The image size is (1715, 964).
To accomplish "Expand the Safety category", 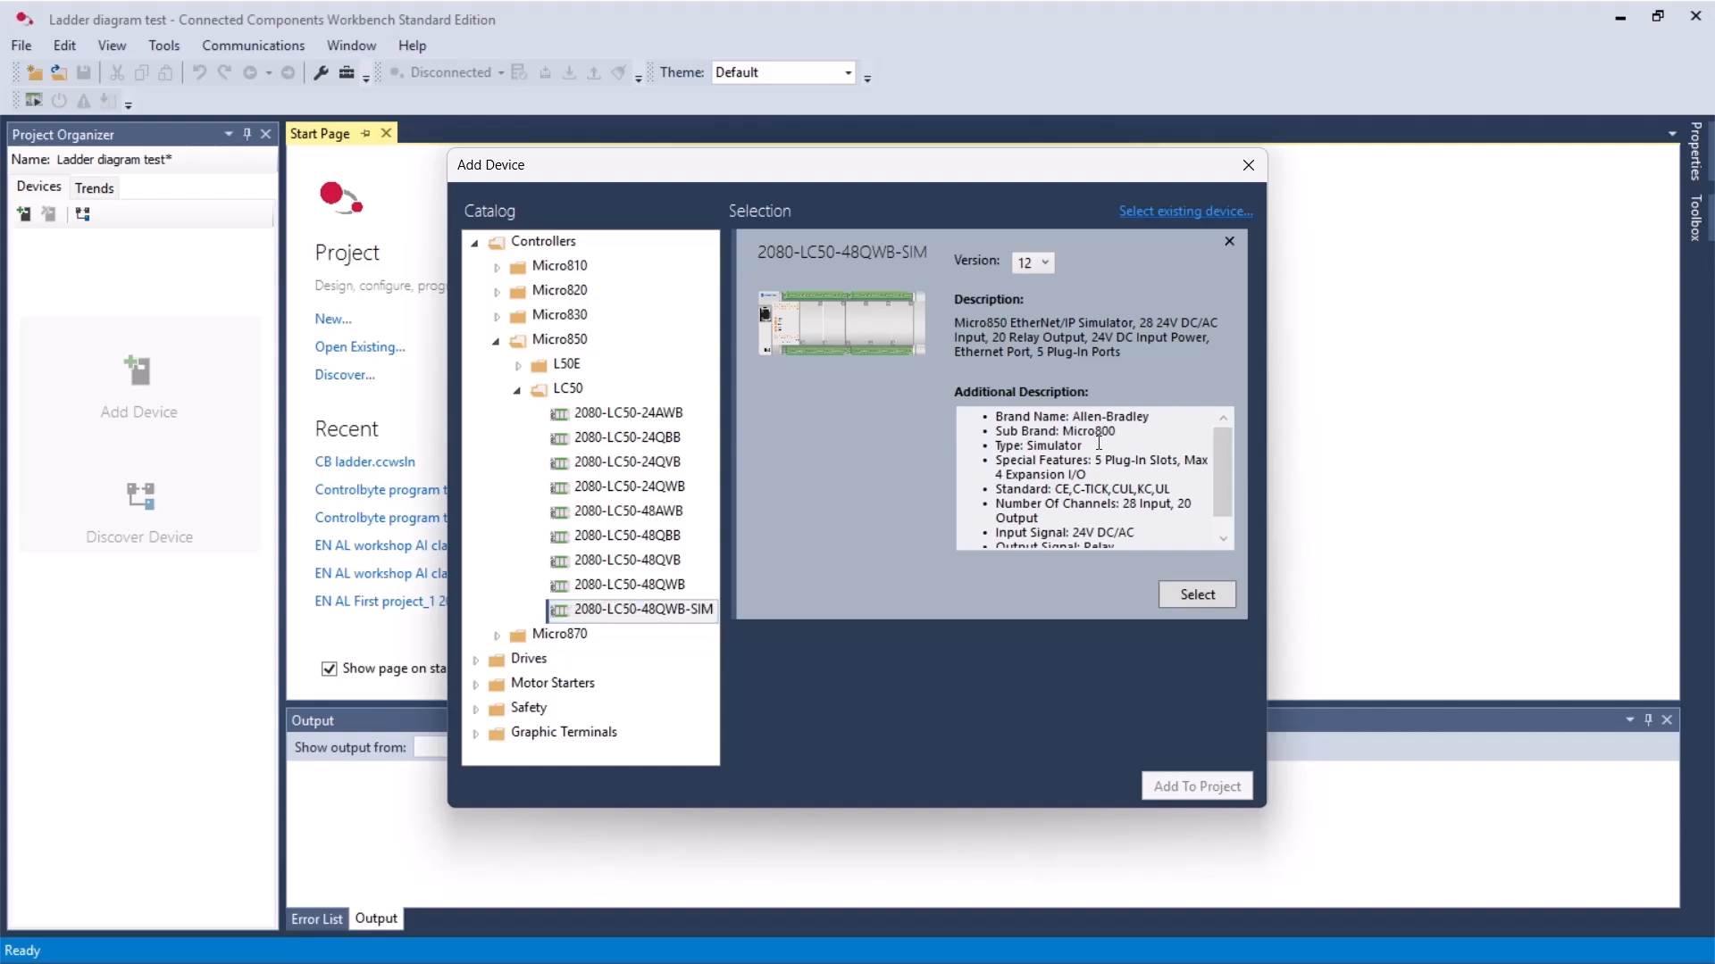I will 475,709.
